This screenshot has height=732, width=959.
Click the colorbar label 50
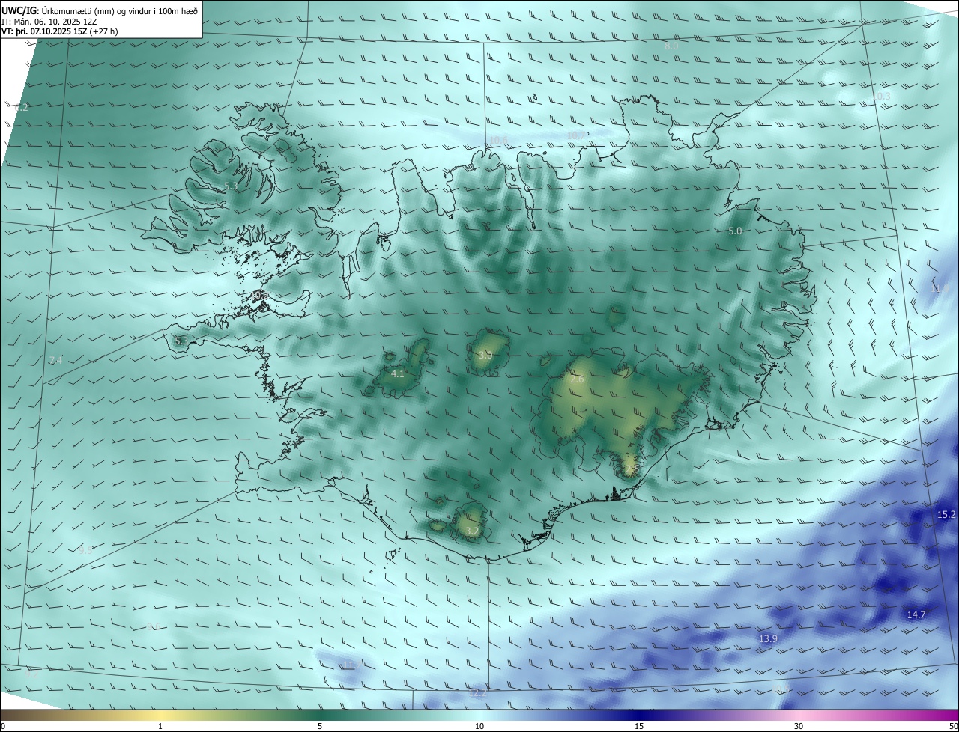click(953, 726)
